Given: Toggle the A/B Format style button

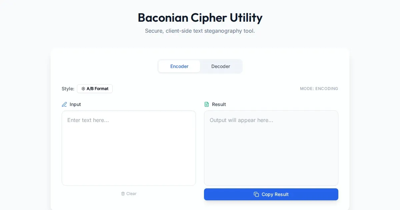Looking at the screenshot, I should [95, 89].
